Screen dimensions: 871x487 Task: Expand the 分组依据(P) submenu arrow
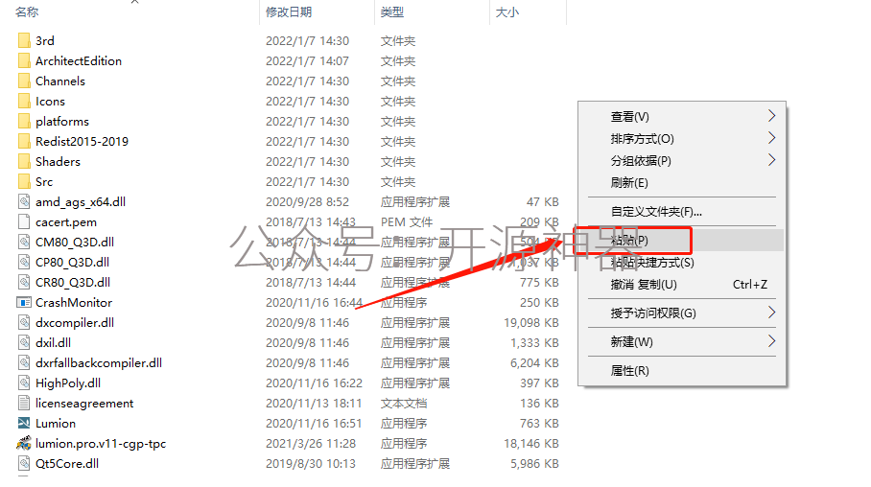pos(771,160)
